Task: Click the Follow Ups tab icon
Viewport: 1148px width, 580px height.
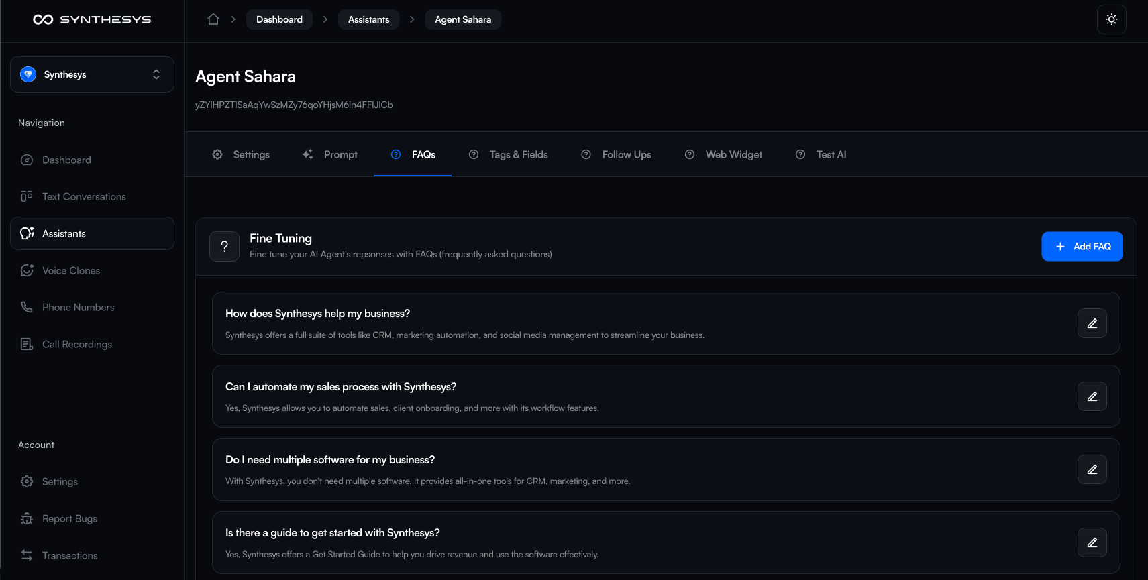Action: 586,154
